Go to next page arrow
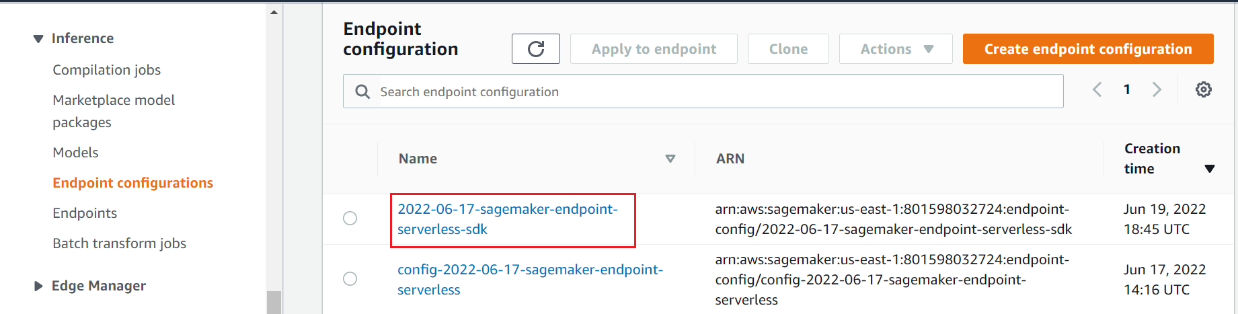Image resolution: width=1238 pixels, height=314 pixels. click(1157, 89)
